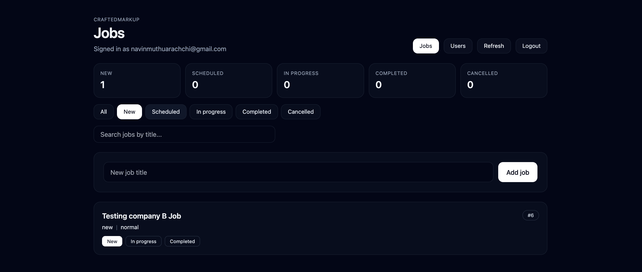
Task: Click the New job title input
Action: (x=298, y=172)
